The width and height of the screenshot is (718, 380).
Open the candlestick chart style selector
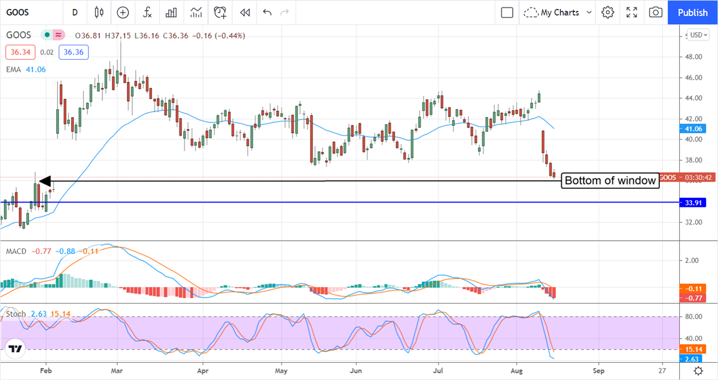99,12
